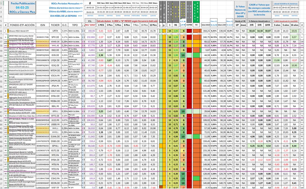The image size is (306, 189).
Task: Select the RS column header cell
Action: coord(176,25)
